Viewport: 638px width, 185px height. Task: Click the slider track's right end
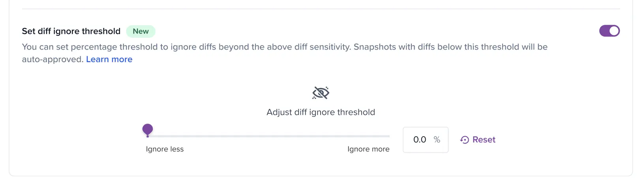coord(388,136)
